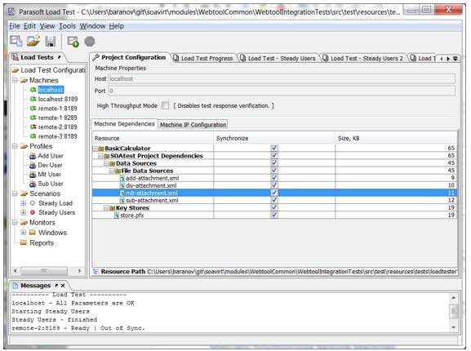
Task: Open the Machine IP Configuration tab
Action: point(193,125)
